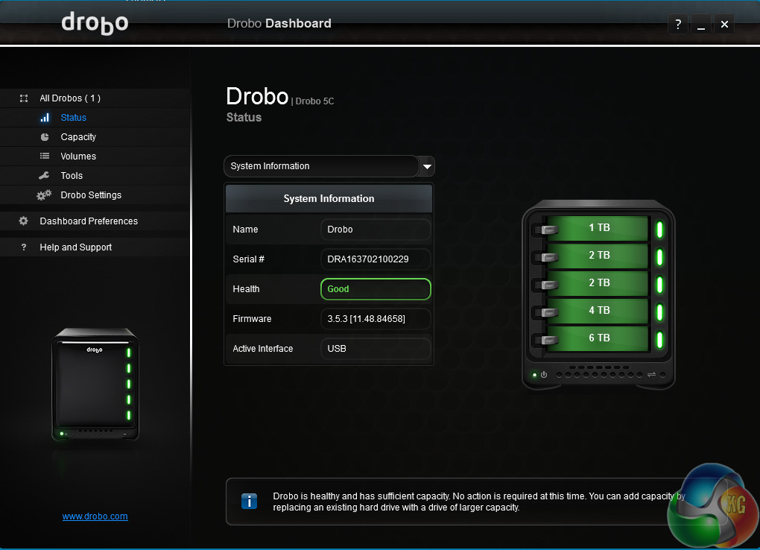Click the All Drobos grid icon

pos(24,98)
